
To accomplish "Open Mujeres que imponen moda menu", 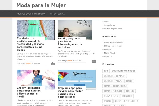I will (31, 14).
